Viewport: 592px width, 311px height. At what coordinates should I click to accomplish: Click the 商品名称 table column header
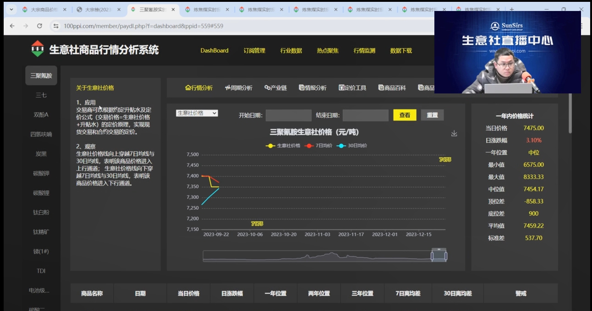[92, 294]
